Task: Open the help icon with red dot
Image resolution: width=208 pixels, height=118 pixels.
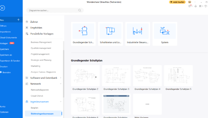Action: (x=190, y=6)
